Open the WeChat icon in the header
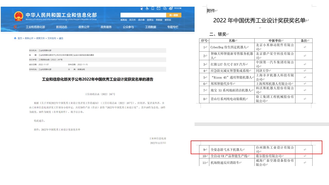 165,8
